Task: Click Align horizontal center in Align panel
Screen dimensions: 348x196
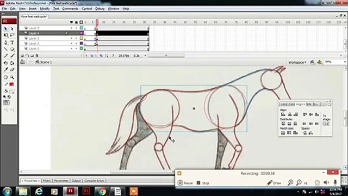Action: (x=289, y=114)
